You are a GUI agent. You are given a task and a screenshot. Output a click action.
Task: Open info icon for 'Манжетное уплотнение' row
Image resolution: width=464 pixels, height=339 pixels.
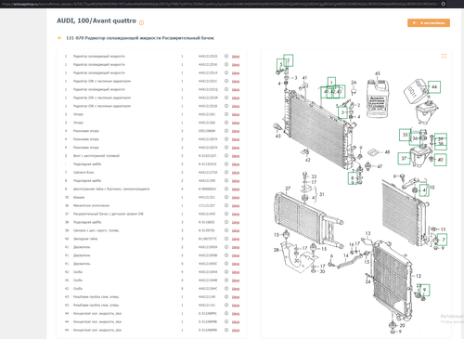click(x=226, y=205)
